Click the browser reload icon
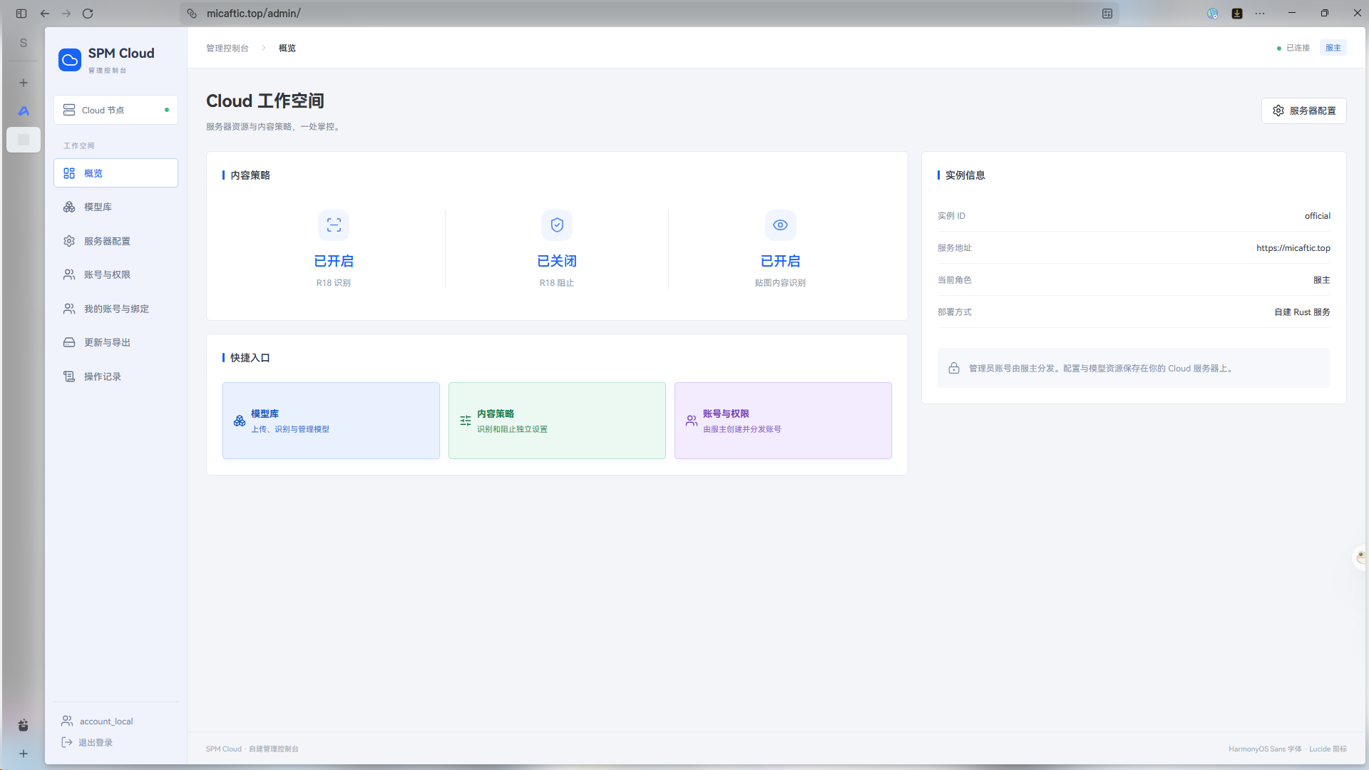This screenshot has height=770, width=1369. [88, 14]
